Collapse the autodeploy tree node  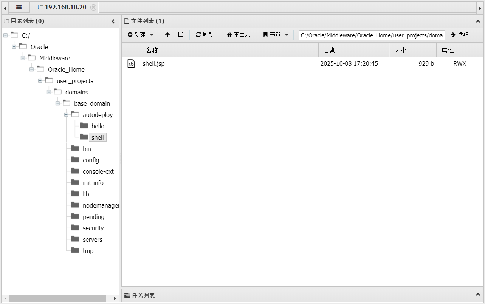(66, 115)
